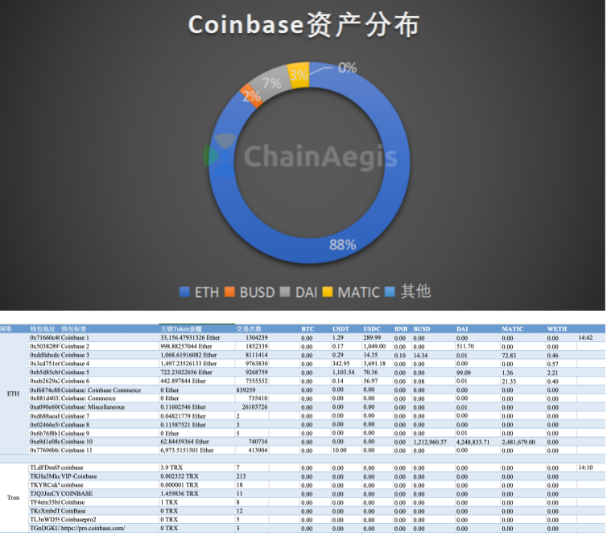Select the ETH network group cell
Viewport: 607px width, 536px height.
tap(13, 394)
